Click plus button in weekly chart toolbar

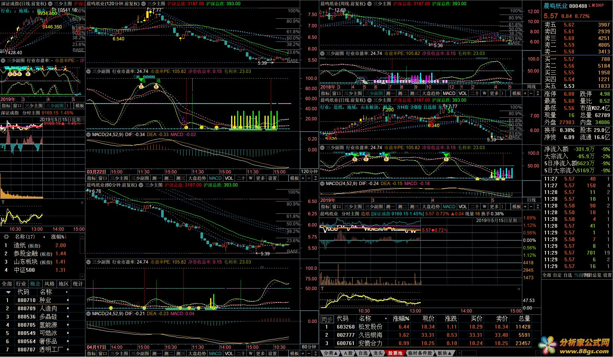pos(526,93)
